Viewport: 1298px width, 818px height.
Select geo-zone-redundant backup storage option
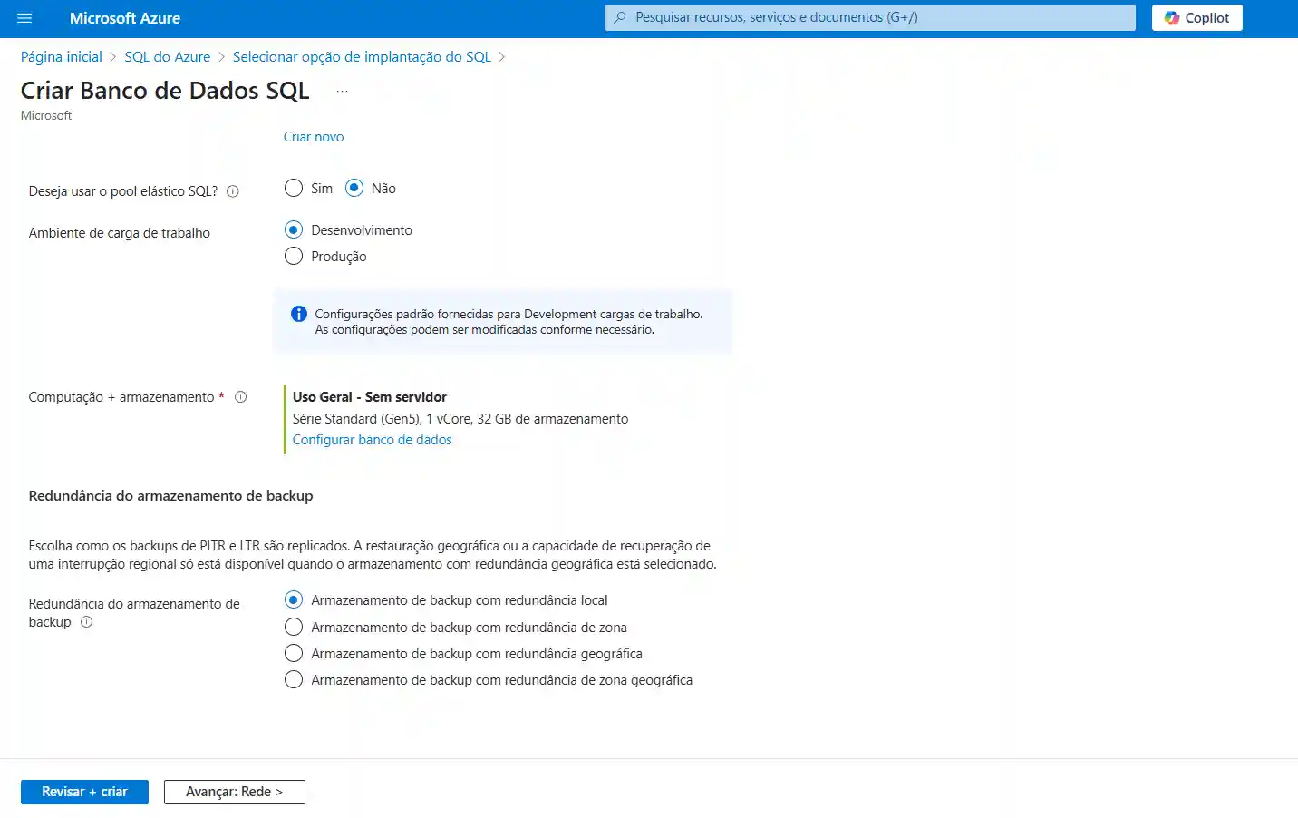[294, 680]
